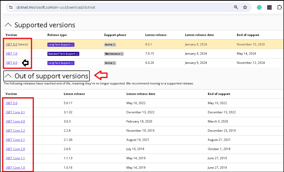Click the .NET 8.0 Long Term Support badge

61,45
